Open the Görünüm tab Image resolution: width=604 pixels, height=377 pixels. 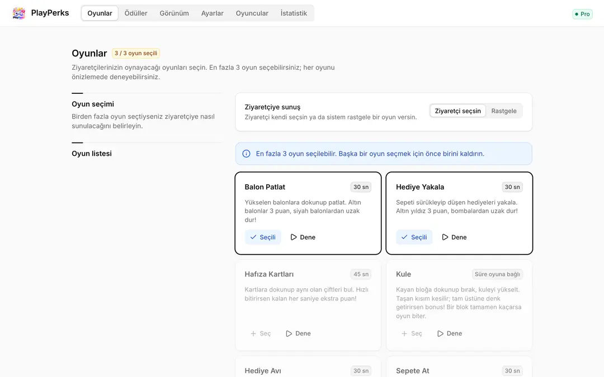pos(174,13)
